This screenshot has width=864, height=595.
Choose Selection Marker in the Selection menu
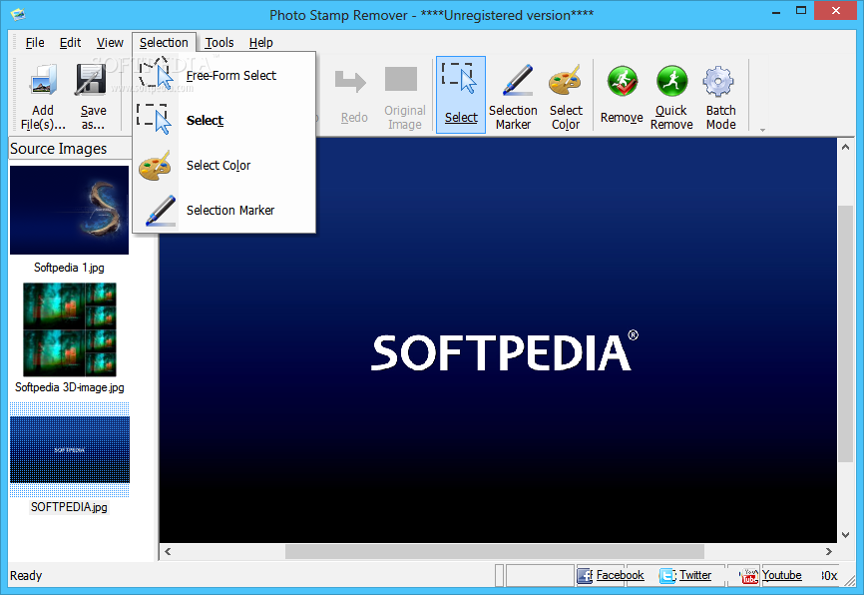click(224, 210)
